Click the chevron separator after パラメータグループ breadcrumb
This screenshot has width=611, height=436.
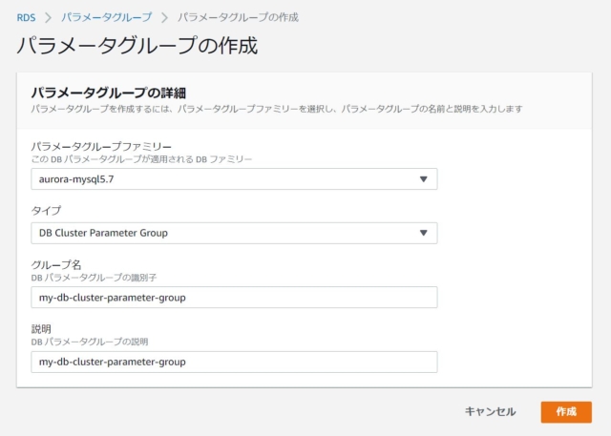[165, 17]
